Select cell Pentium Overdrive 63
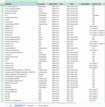This screenshot has height=107, width=105. click(x=21, y=42)
